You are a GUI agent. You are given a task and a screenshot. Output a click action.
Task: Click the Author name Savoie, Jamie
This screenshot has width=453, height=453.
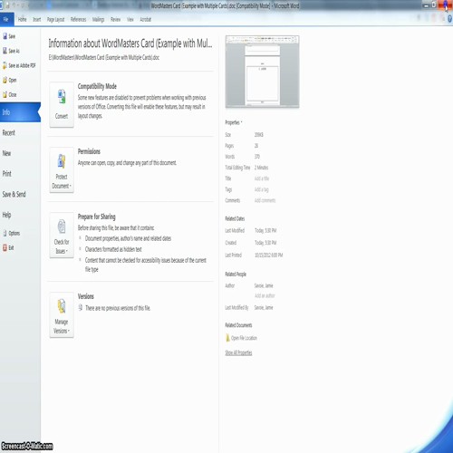coord(264,285)
